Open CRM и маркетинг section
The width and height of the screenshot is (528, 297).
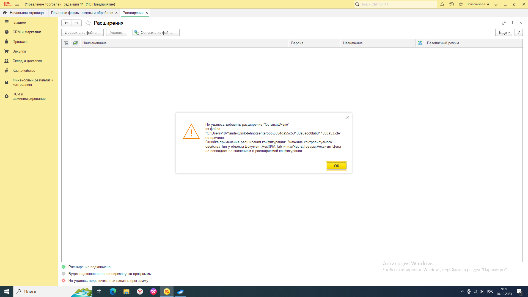[x=29, y=32]
